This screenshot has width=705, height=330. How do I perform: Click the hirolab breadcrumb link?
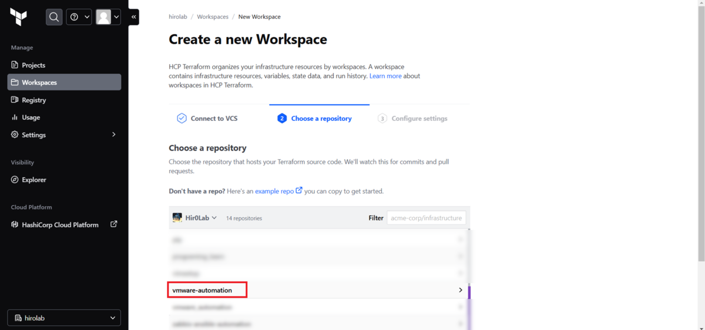tap(178, 17)
